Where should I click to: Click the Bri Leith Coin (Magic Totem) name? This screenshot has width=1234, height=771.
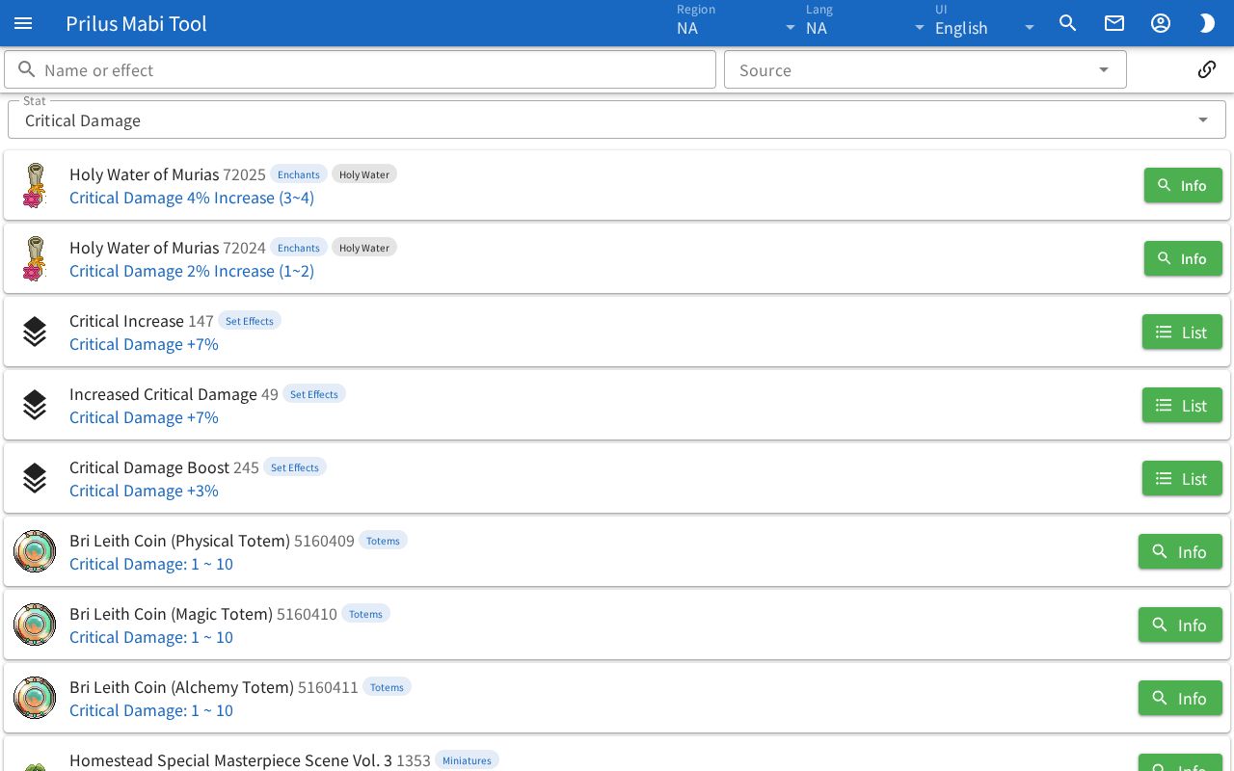(171, 614)
